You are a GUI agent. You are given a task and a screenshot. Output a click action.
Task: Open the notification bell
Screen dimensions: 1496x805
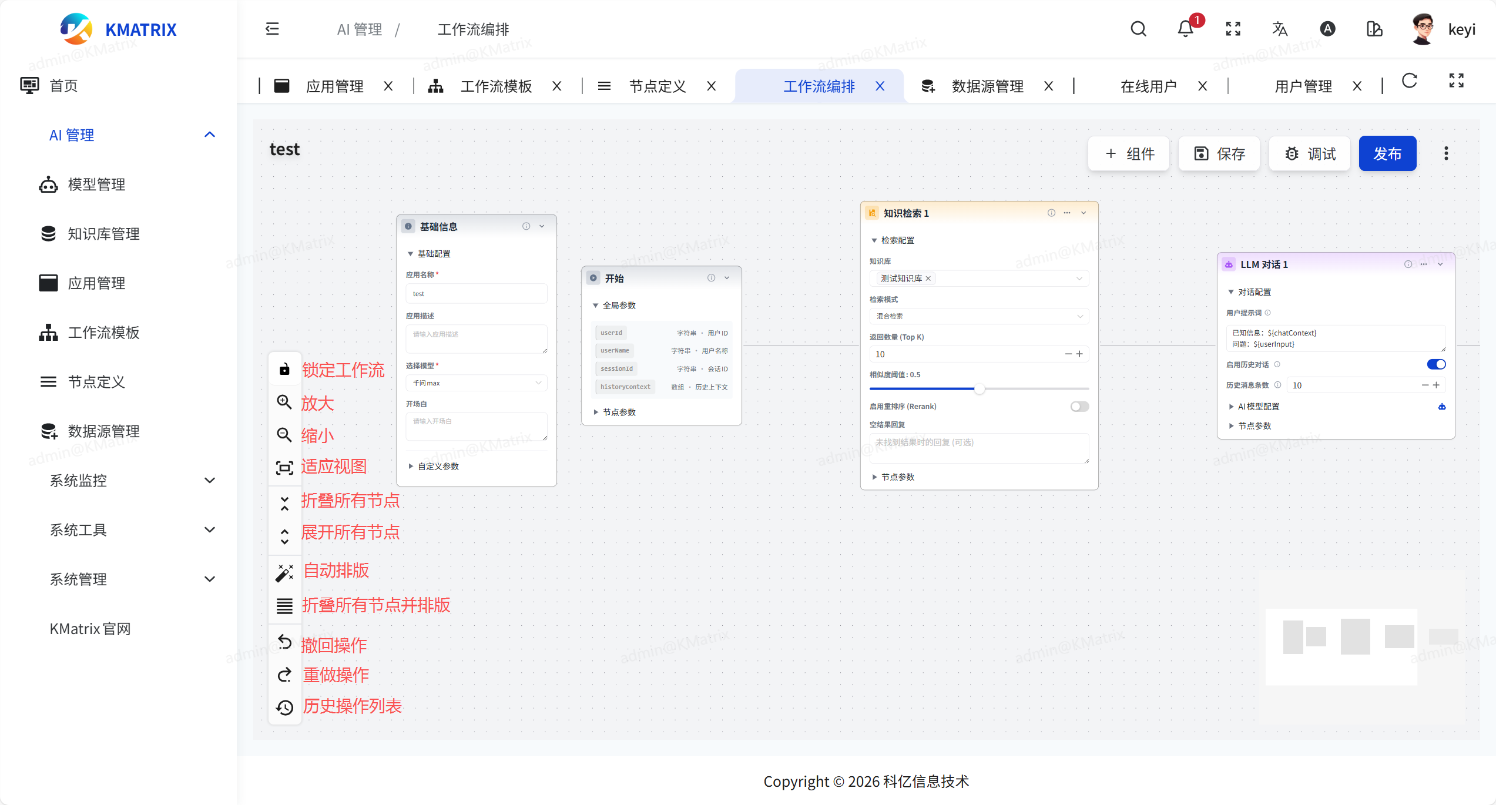click(x=1186, y=29)
